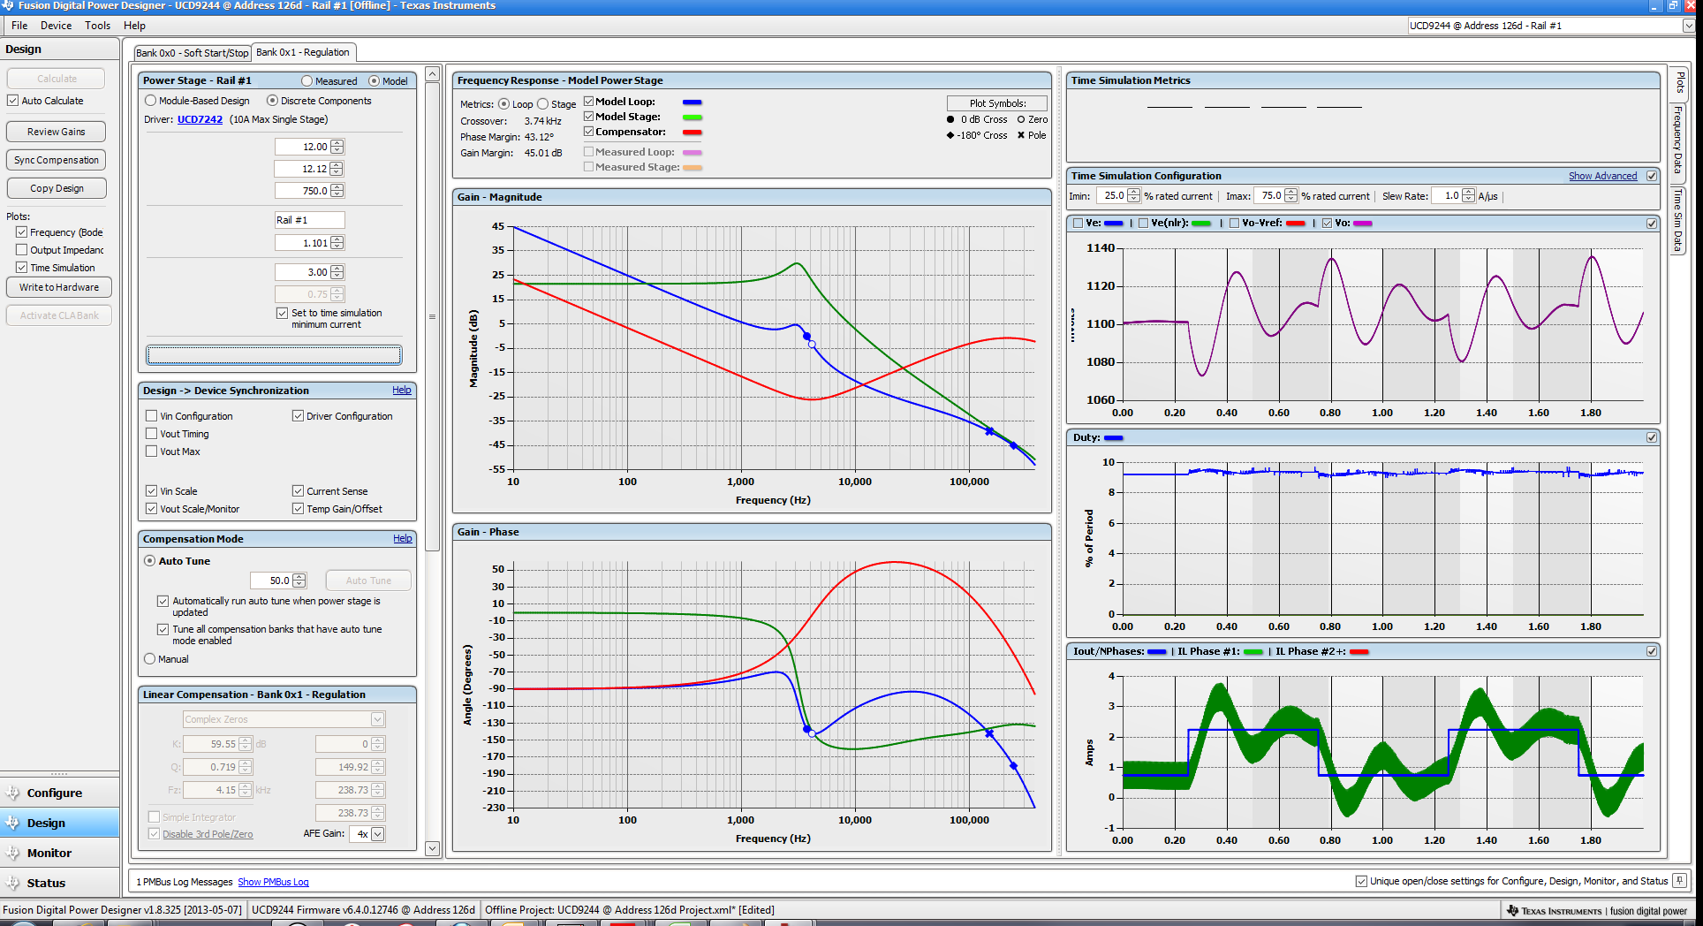Open Design -> Device Synchronization Help link
The width and height of the screenshot is (1703, 926).
[402, 390]
